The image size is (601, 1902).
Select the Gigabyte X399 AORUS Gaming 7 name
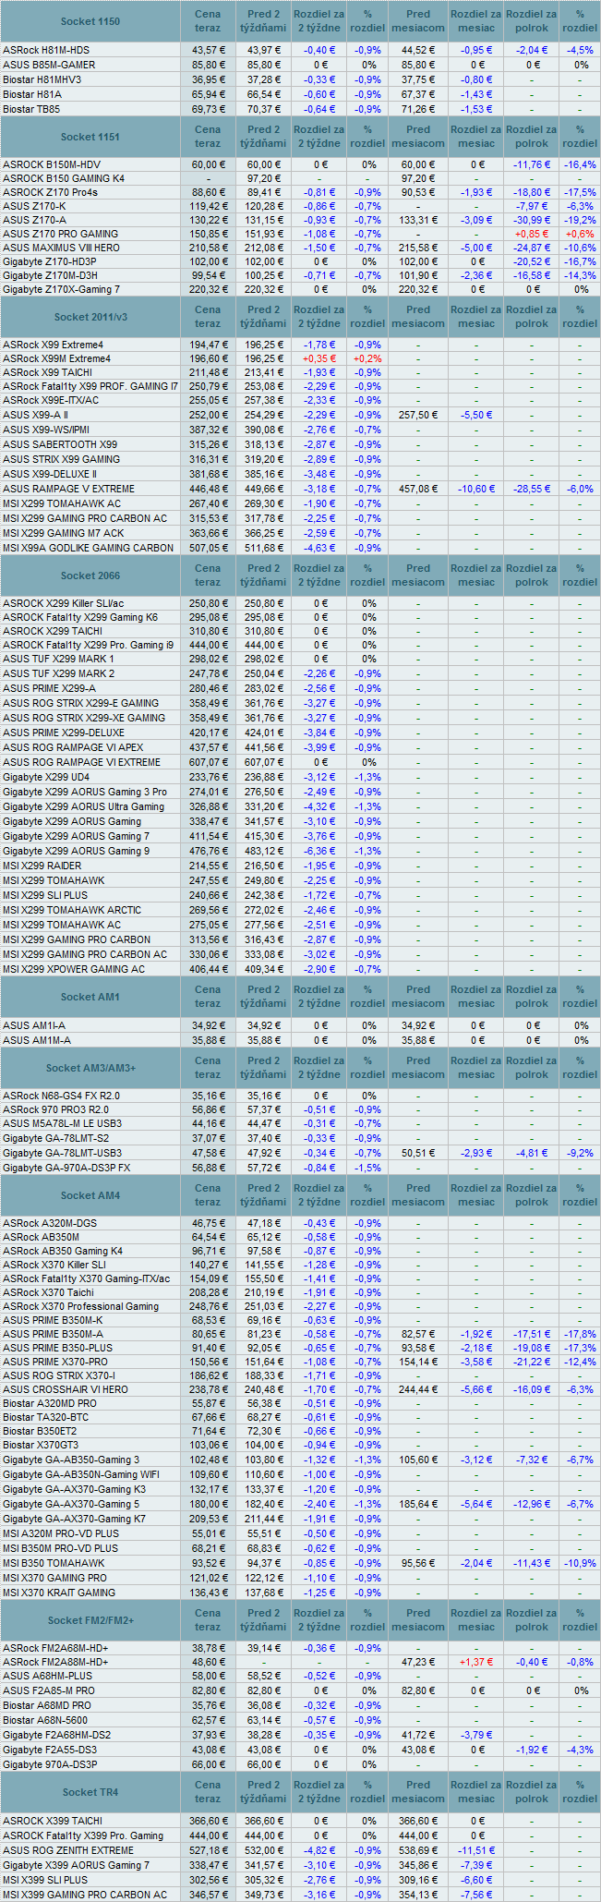click(x=76, y=1865)
